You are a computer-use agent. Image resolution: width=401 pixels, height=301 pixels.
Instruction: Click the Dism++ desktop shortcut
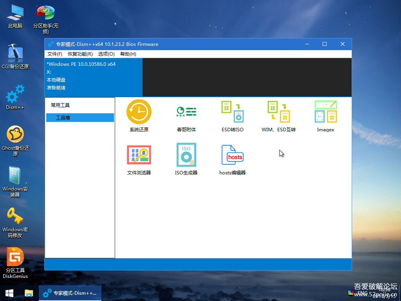click(x=15, y=97)
